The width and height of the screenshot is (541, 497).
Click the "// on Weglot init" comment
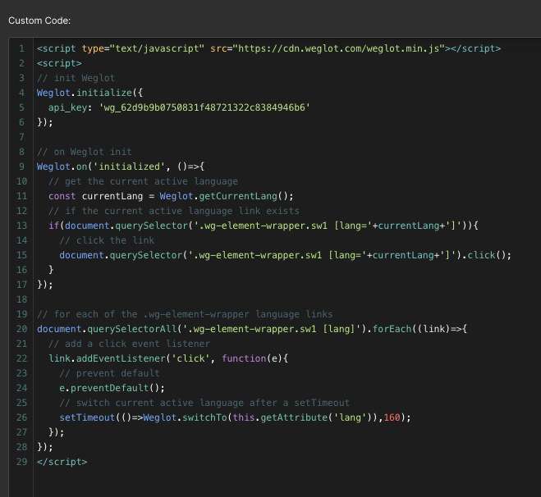pos(85,152)
